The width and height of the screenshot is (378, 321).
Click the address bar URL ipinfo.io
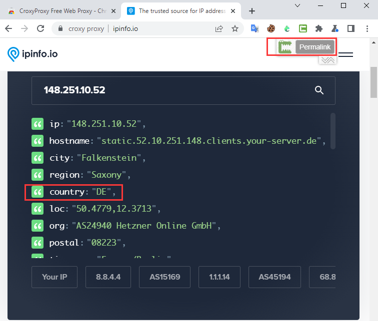click(125, 28)
